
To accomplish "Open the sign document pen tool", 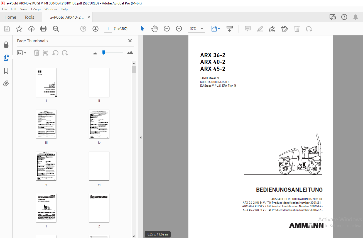I will (x=272, y=29).
